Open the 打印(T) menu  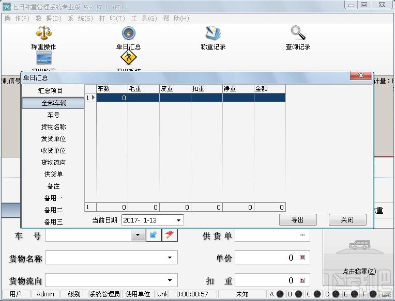pyautogui.click(x=112, y=19)
